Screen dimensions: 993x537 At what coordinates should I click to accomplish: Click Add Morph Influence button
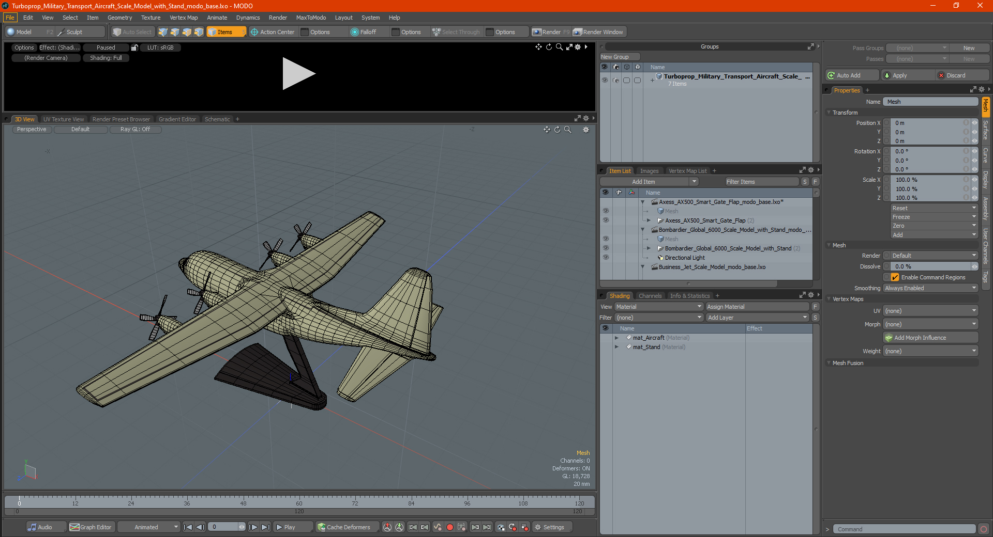coord(930,338)
